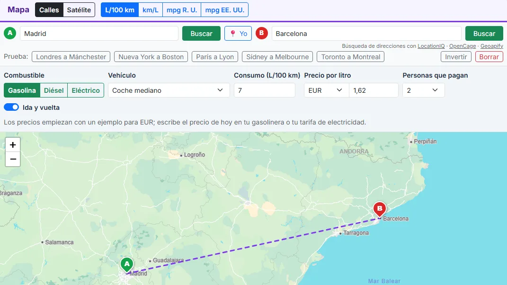Open the EUR currency dropdown
Screen dimensions: 507x285
(326, 90)
